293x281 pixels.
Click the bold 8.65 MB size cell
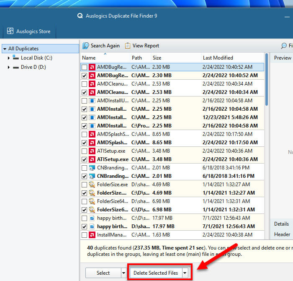162,143
